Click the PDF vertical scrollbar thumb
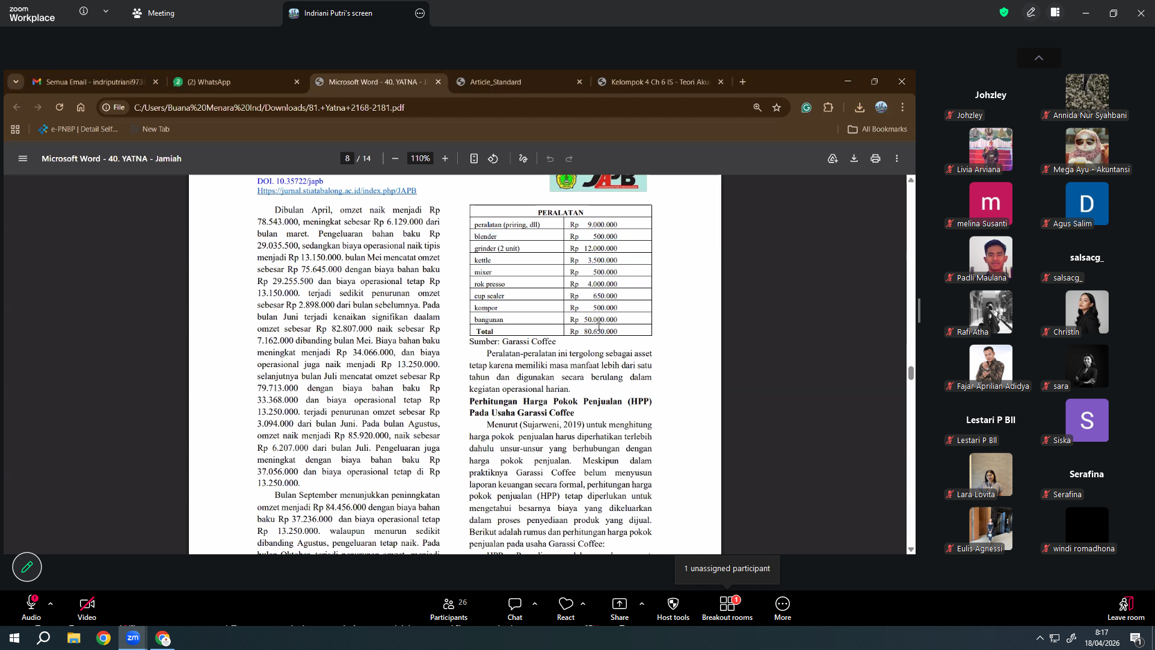 pos(911,373)
